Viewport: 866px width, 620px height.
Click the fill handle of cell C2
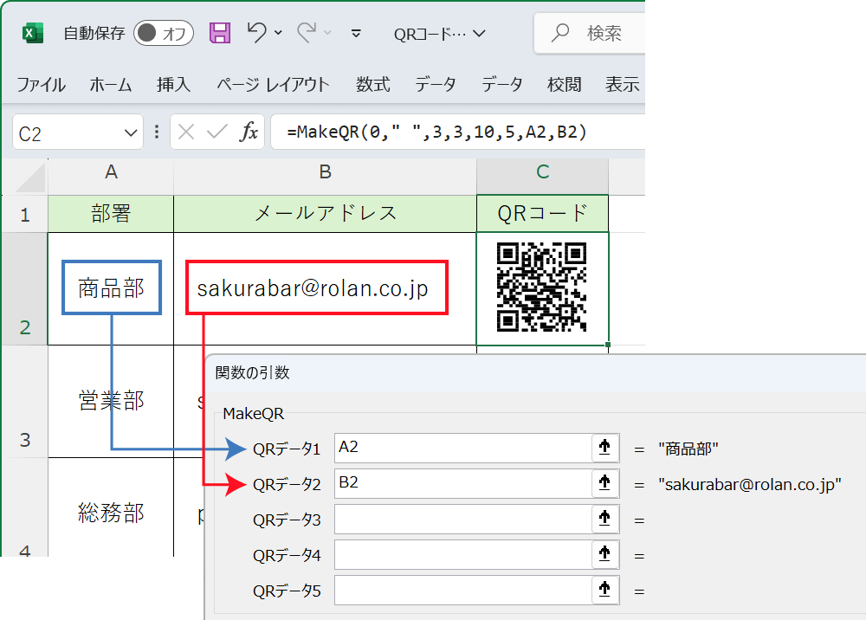pyautogui.click(x=608, y=345)
